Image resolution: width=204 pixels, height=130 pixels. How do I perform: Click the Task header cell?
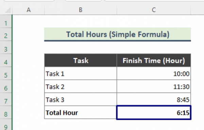81,60
